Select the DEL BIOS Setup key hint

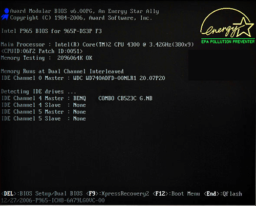[42, 194]
